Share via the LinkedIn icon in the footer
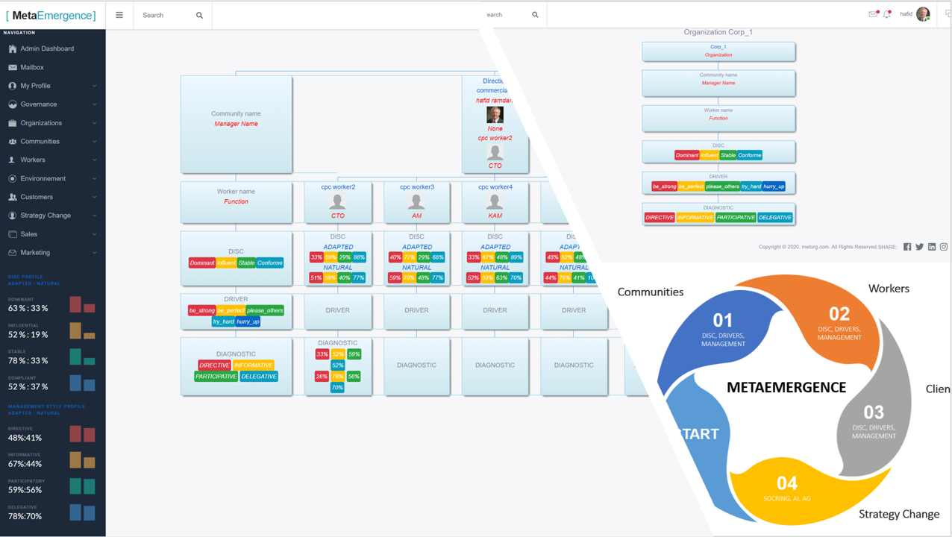The height and width of the screenshot is (537, 952). tap(932, 247)
